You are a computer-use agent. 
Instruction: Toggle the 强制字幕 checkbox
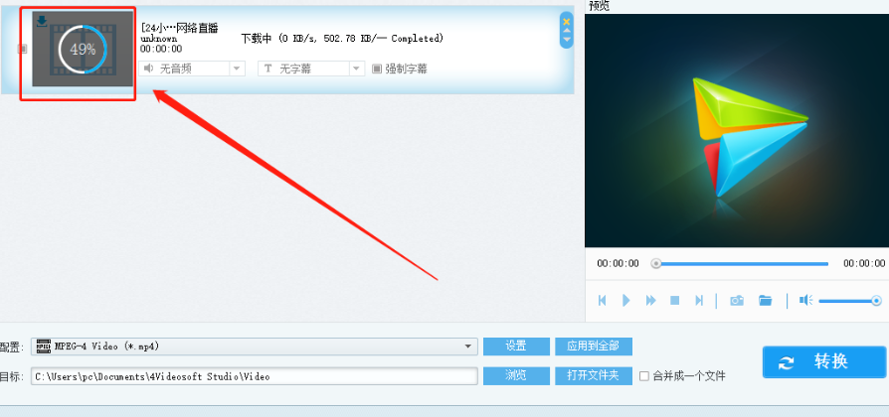click(x=377, y=69)
